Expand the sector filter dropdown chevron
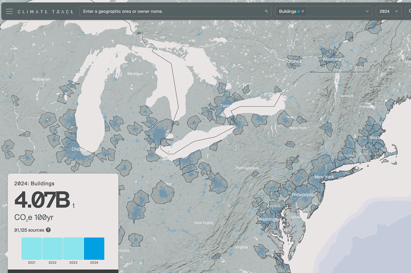411x273 pixels. [x=367, y=11]
